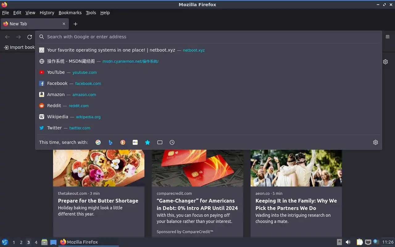Open the Facebook facebook.com suggestion
The height and width of the screenshot is (247, 395).
[209, 83]
